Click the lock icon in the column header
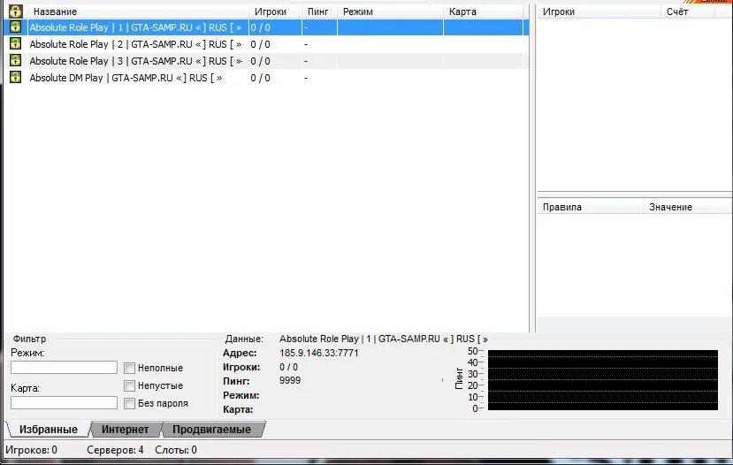Viewport: 733px width, 465px height. (15, 11)
